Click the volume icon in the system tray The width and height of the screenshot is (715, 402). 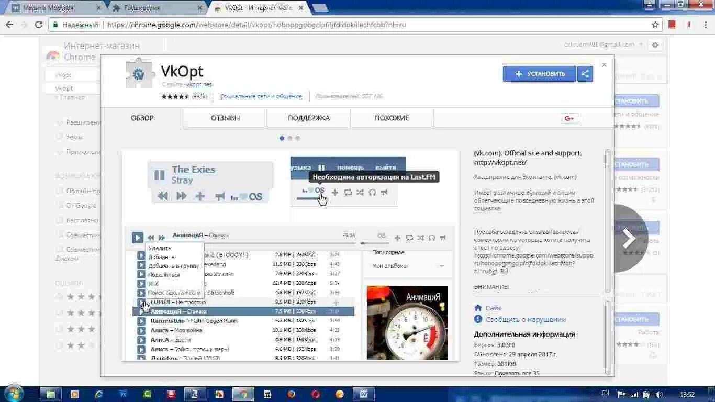pyautogui.click(x=659, y=394)
